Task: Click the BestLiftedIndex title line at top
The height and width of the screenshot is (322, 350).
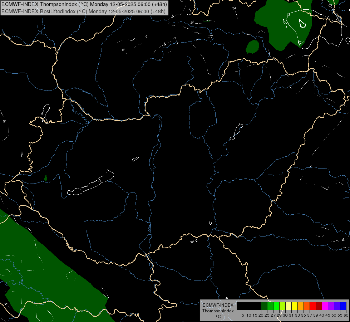Action: click(x=83, y=11)
